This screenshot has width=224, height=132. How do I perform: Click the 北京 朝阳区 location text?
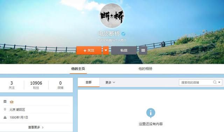pyautogui.click(x=17, y=110)
